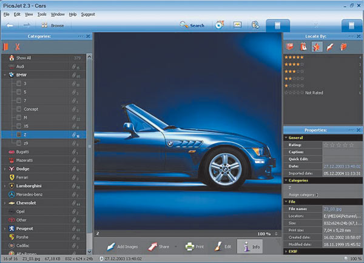Viewport: 364px width, 263px height.
Task: Click the picture frame toolbar icon
Action: point(237,25)
